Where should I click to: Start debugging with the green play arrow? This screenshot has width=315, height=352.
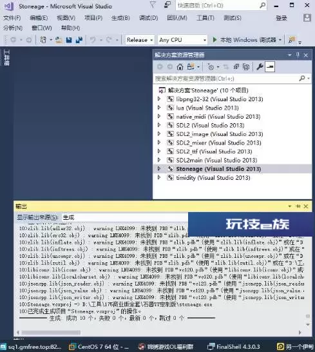215,40
